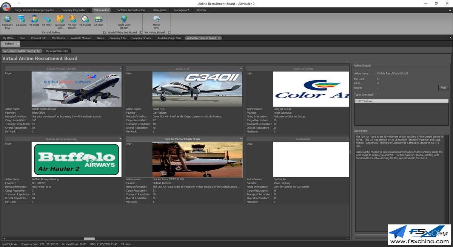Screen dimensions: 453x247
Task: Select Civil Air Patrol aircraft logo image
Action: click(197, 159)
